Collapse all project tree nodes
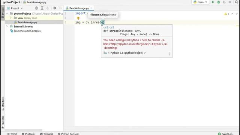 pyautogui.click(x=48, y=8)
